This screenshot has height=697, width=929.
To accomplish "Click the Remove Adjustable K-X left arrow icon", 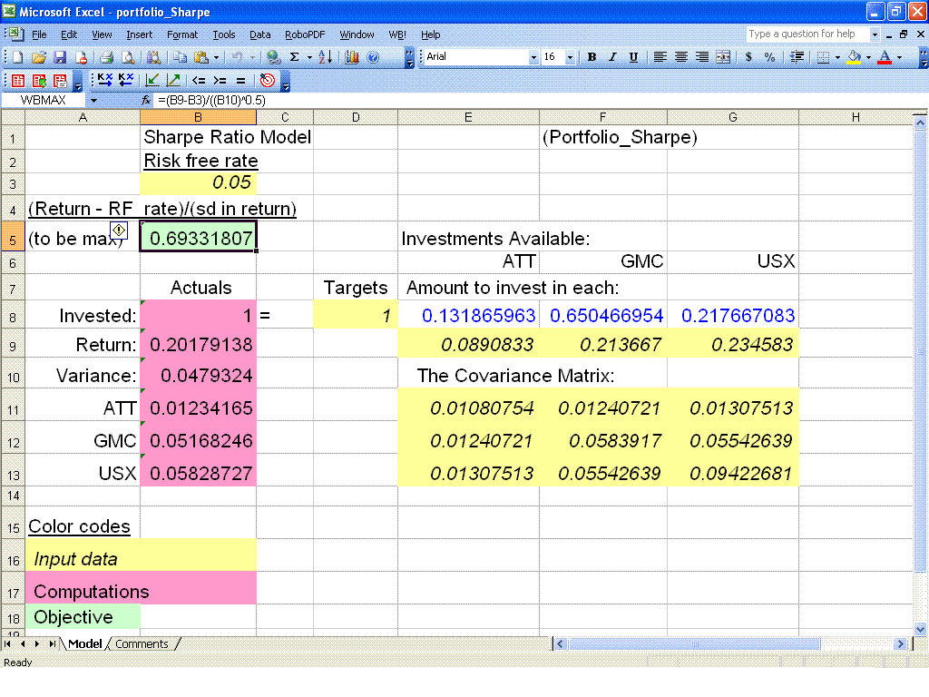I will (125, 80).
